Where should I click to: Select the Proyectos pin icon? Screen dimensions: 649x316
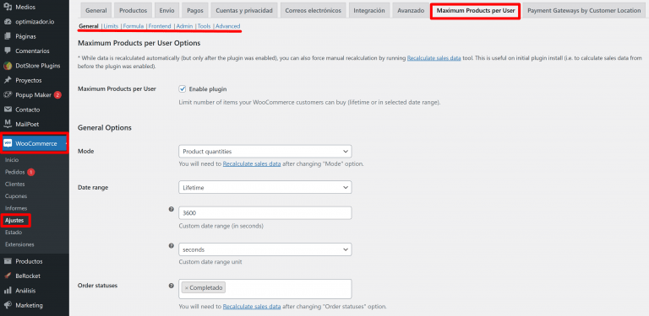pyautogui.click(x=7, y=80)
